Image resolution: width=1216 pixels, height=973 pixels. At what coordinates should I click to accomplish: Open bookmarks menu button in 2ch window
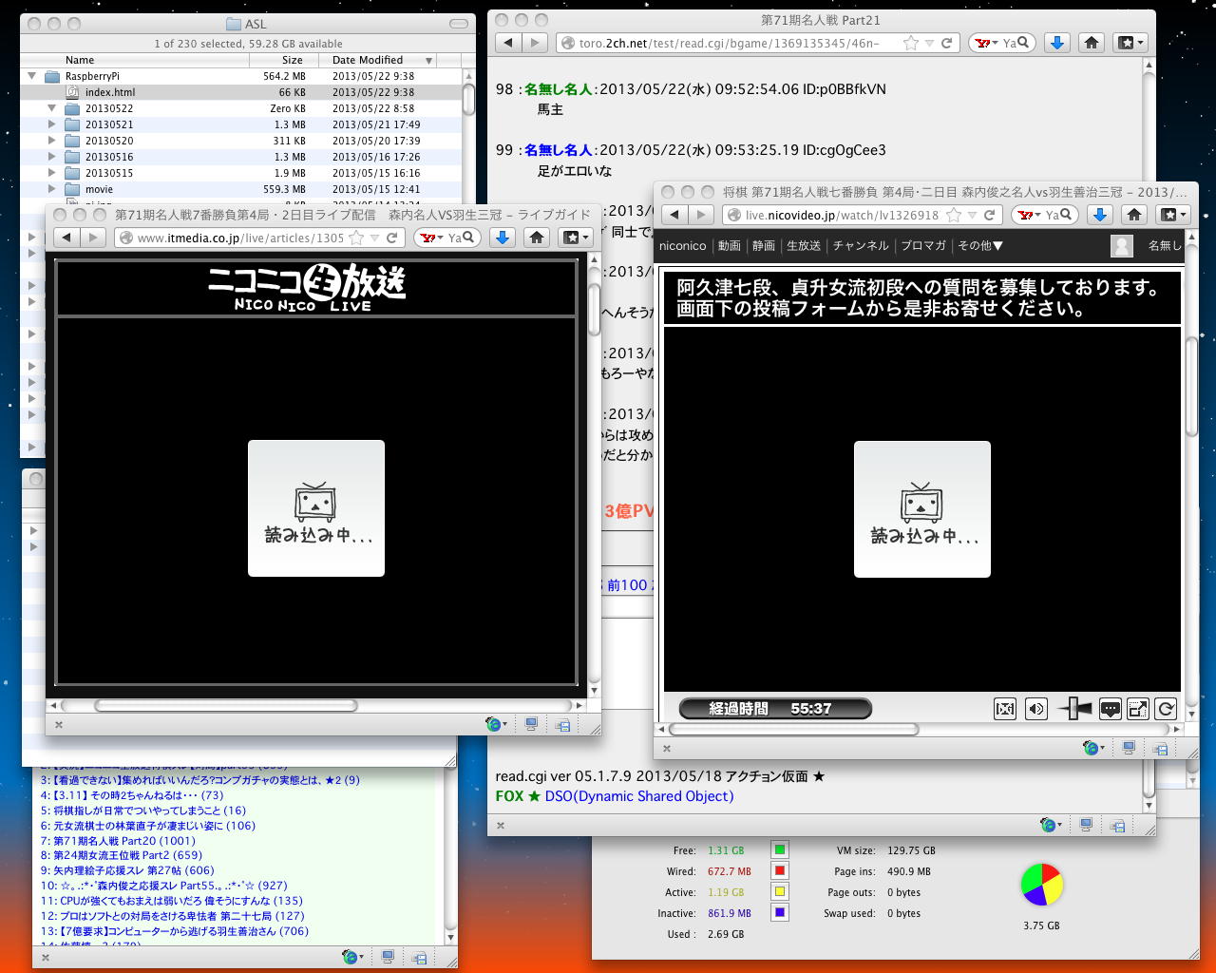pos(1131,43)
